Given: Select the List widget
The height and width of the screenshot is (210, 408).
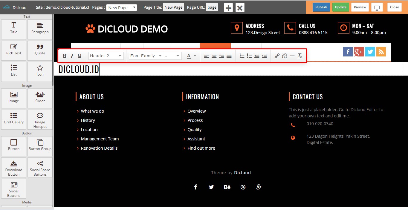Looking at the screenshot, I should coord(14,72).
